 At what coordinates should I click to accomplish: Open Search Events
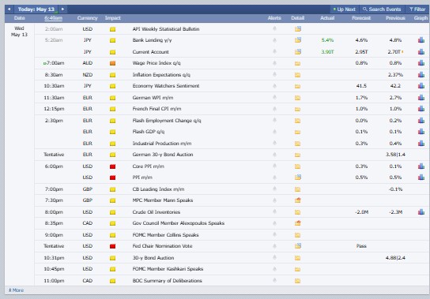point(382,9)
